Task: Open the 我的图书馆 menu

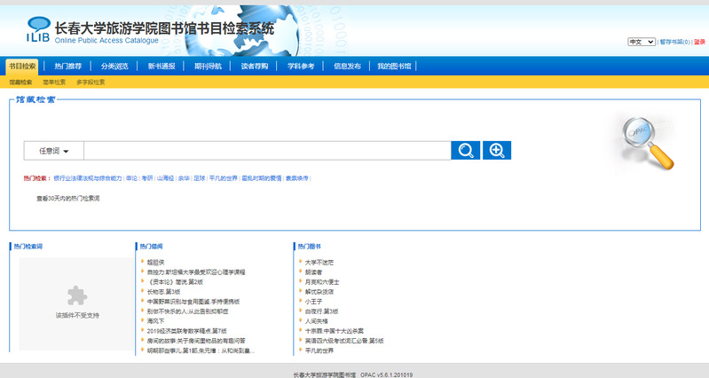Action: tap(394, 66)
